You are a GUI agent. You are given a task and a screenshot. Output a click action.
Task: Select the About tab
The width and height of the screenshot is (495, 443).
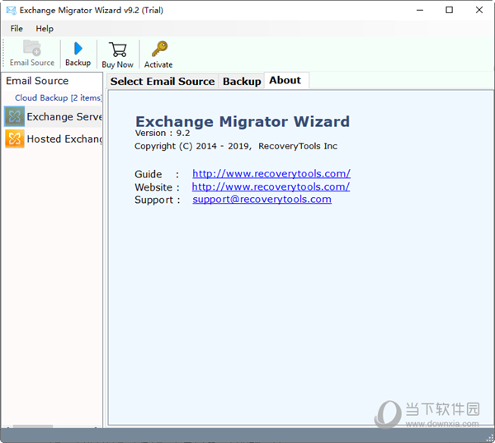tap(285, 81)
